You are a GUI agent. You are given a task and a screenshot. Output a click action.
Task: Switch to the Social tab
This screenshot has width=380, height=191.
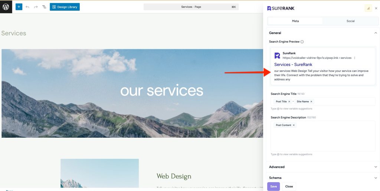tap(350, 21)
